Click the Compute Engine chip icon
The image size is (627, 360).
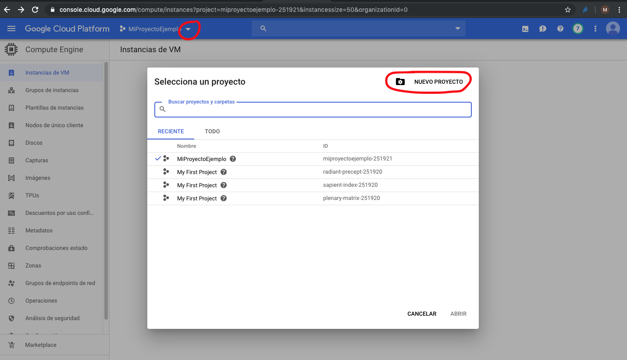11,50
